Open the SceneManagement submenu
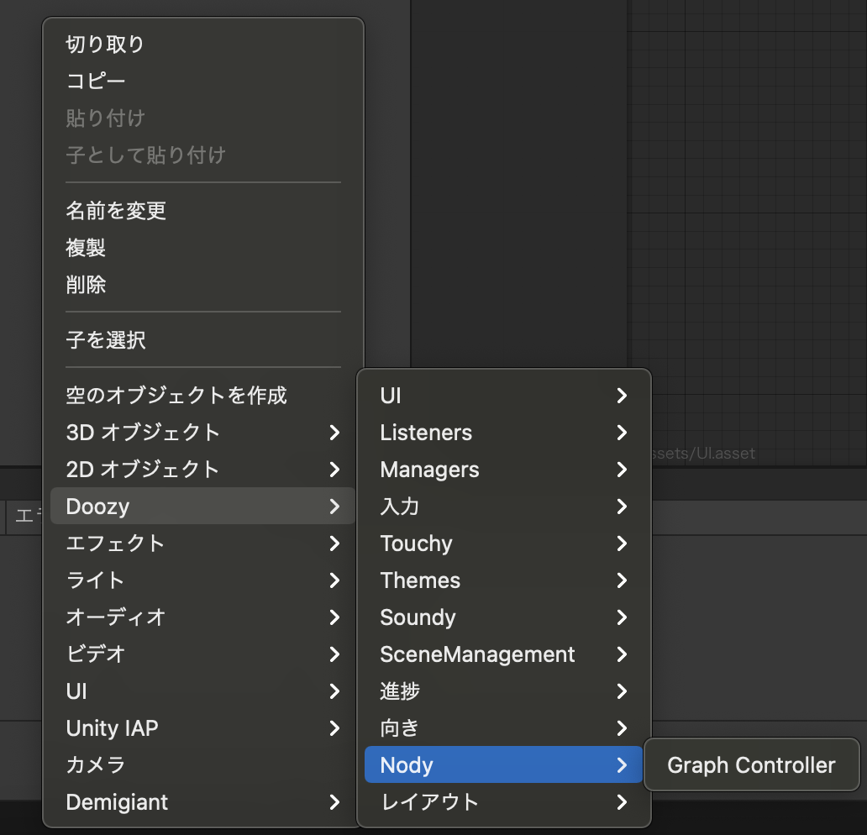Viewport: 867px width, 835px height. [x=504, y=654]
